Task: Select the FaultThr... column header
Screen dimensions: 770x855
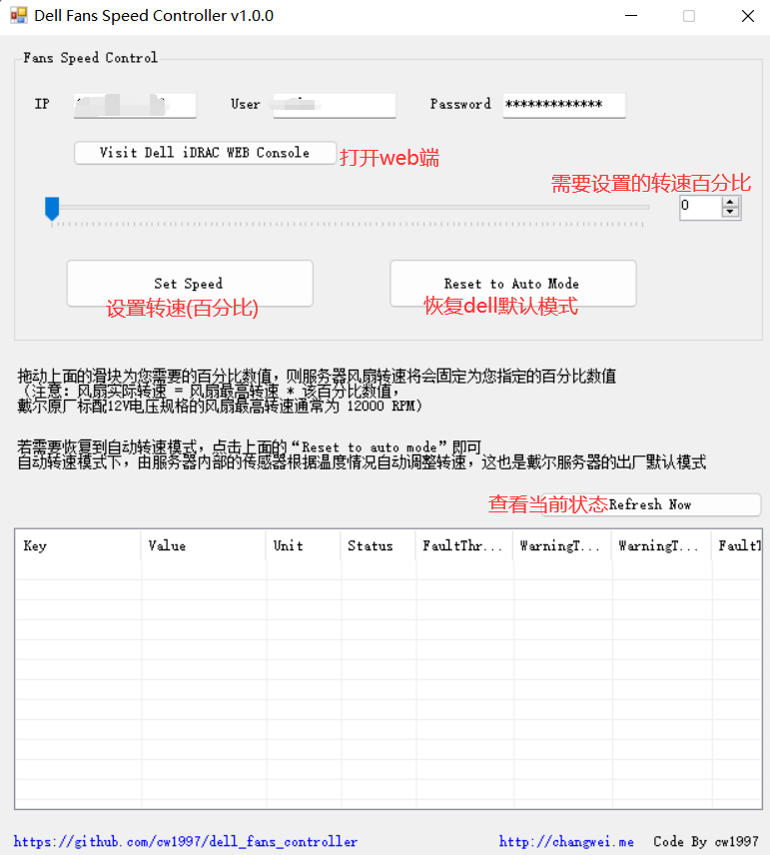Action: tap(463, 546)
